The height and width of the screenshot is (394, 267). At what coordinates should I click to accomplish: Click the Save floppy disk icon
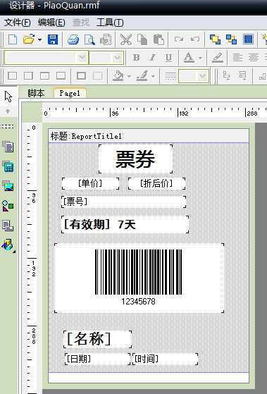click(53, 39)
